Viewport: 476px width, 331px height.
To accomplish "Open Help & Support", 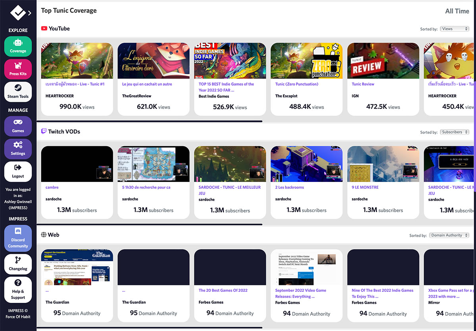I will pos(18,287).
